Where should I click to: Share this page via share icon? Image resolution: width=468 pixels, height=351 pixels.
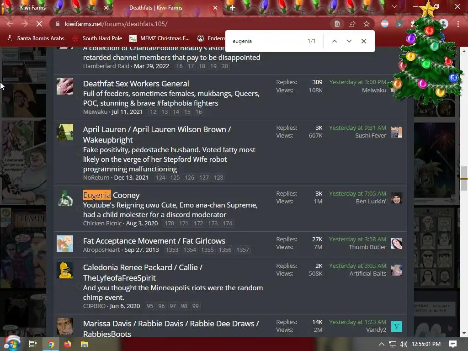(352, 24)
